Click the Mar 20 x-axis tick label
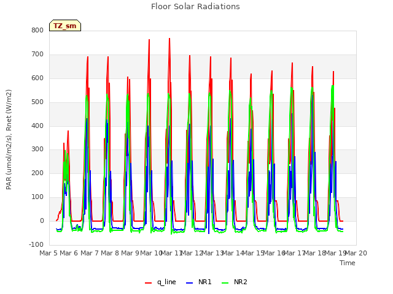Image resolution: width=393 pixels, height=294 pixels. click(356, 253)
